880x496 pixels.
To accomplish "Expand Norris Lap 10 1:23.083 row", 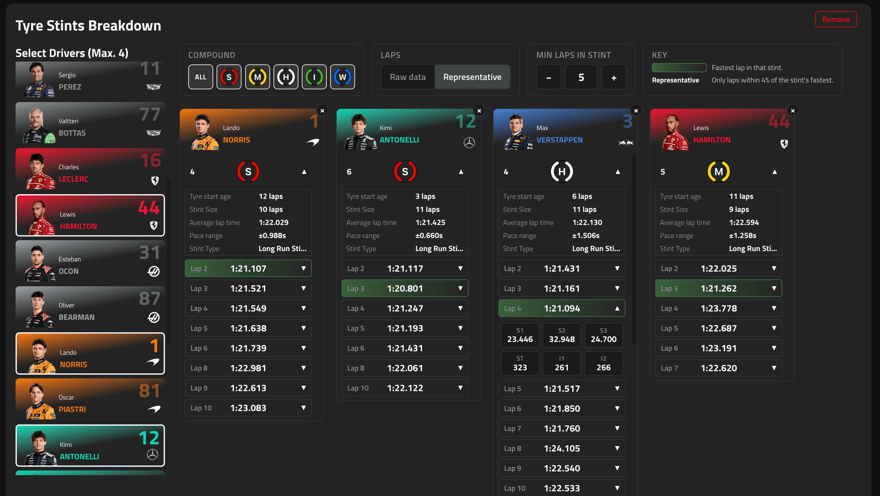I will pos(248,408).
